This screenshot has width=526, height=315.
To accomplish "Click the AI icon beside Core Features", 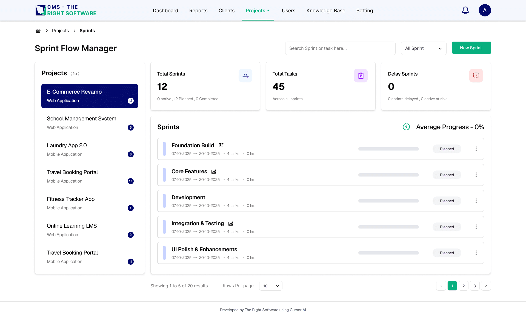I will 214,172.
